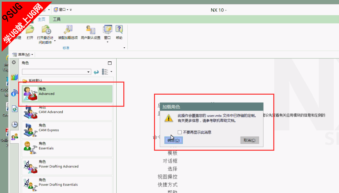The height and width of the screenshot is (193, 339).
Task: Click the warning triangle icon in dialog
Action: coord(168,118)
